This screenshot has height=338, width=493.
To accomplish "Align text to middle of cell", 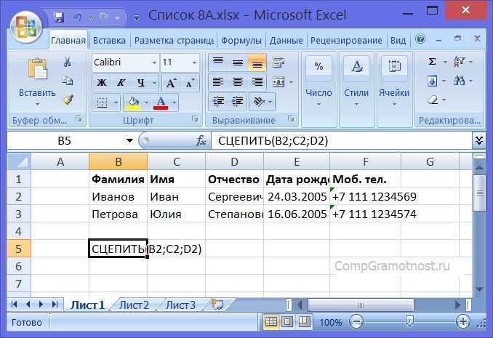I will [237, 63].
